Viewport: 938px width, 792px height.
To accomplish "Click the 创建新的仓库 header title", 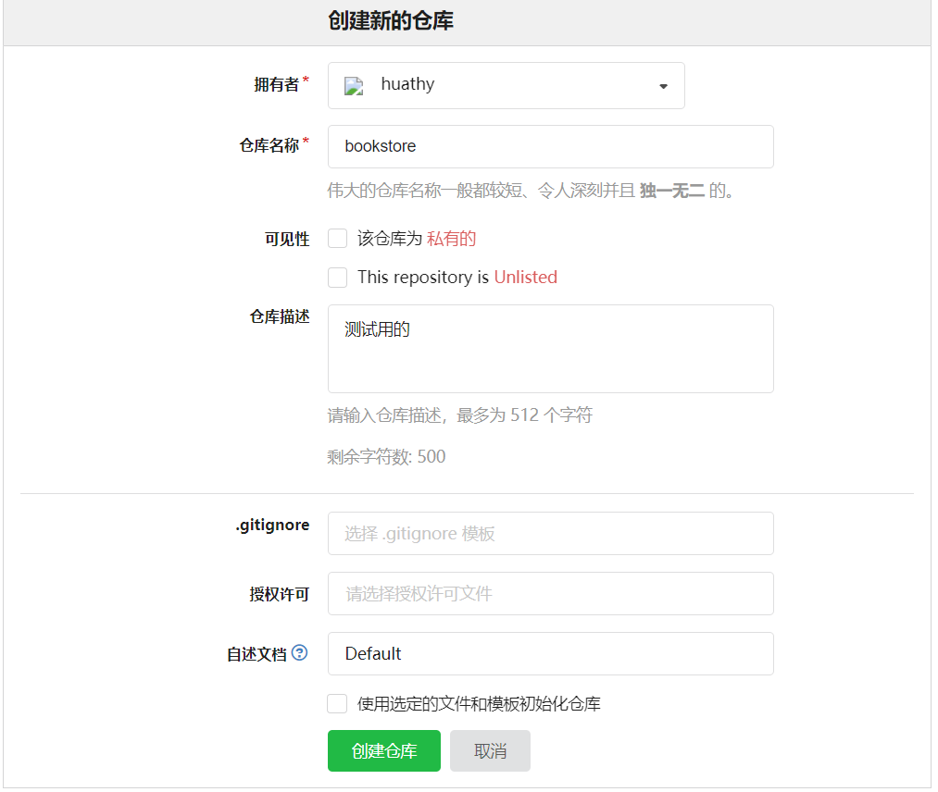I will pos(391,21).
